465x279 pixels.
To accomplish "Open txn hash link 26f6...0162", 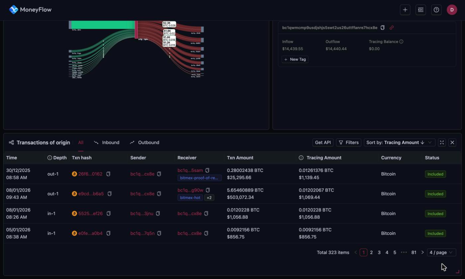I will [x=90, y=174].
